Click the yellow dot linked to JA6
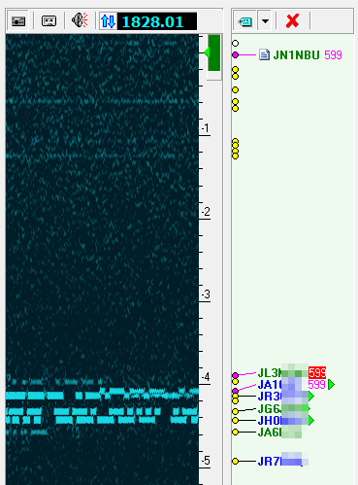 click(236, 433)
